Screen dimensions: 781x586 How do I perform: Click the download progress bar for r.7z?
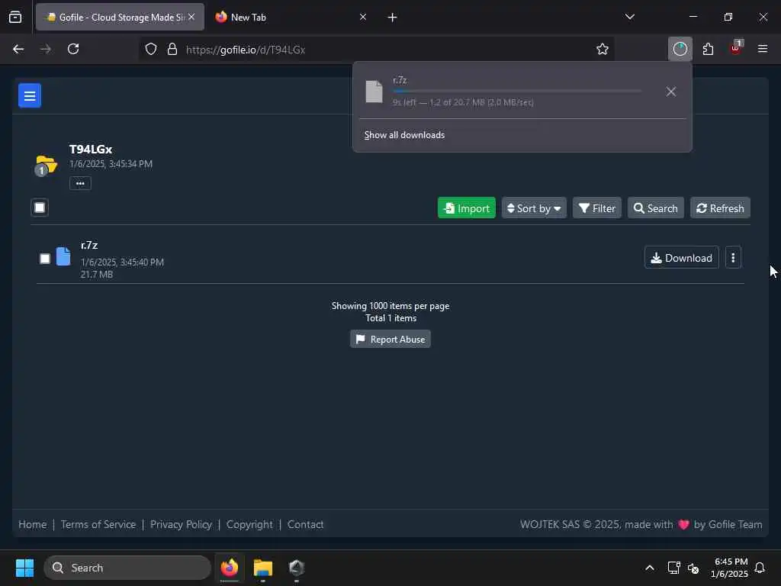[517, 92]
